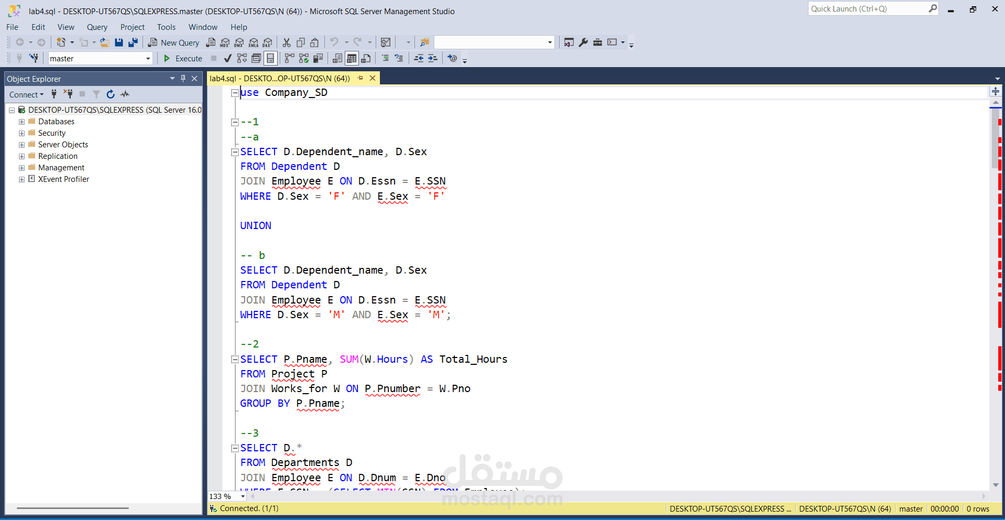Click the editor horizontal scrollbar right arrow

(984, 496)
